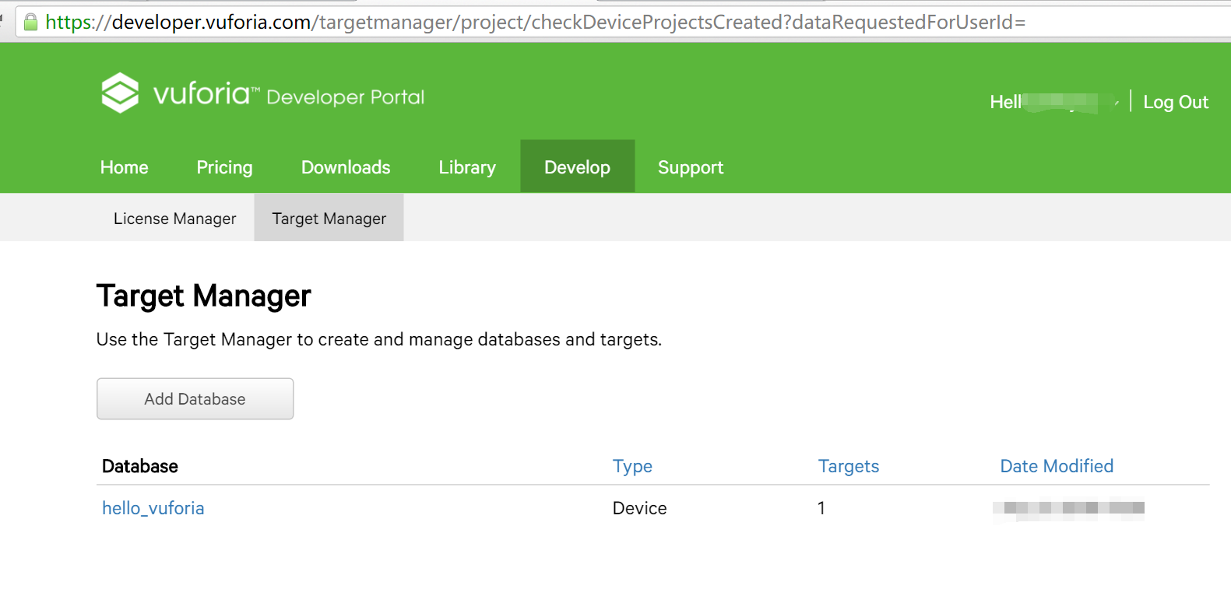Switch to the License Manager tab
1231x610 pixels.
174,218
